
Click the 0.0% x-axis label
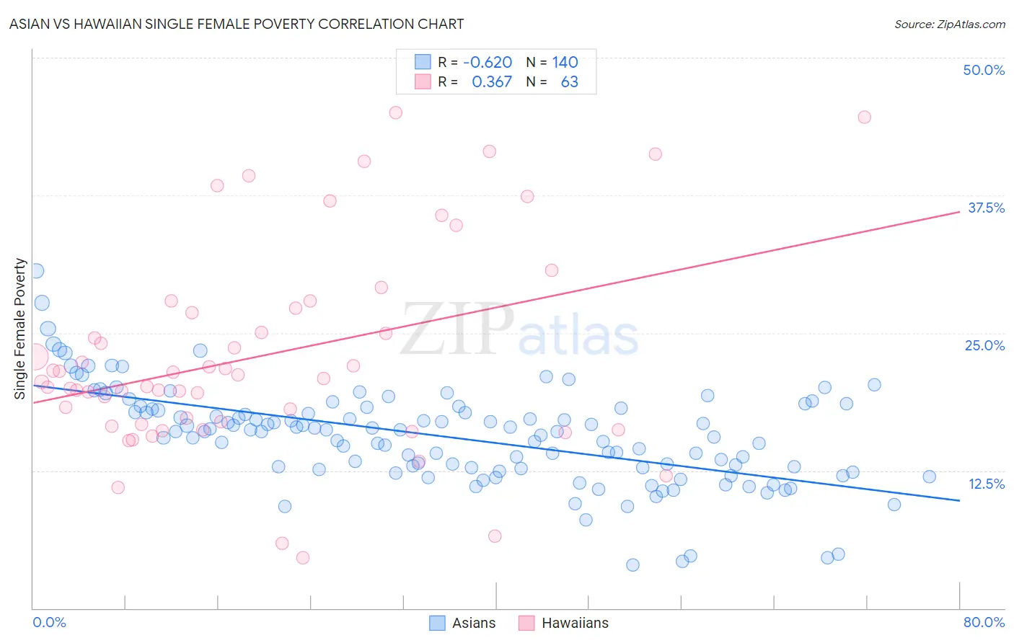pyautogui.click(x=49, y=622)
